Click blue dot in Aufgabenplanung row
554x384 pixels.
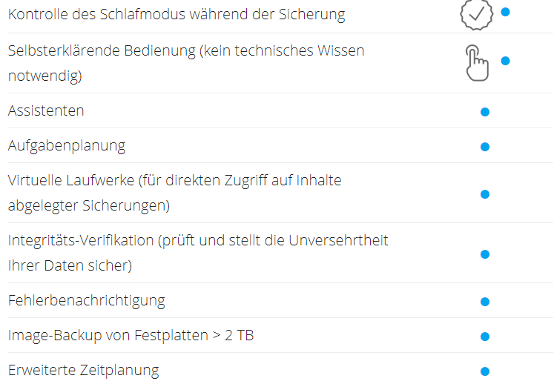tap(485, 147)
